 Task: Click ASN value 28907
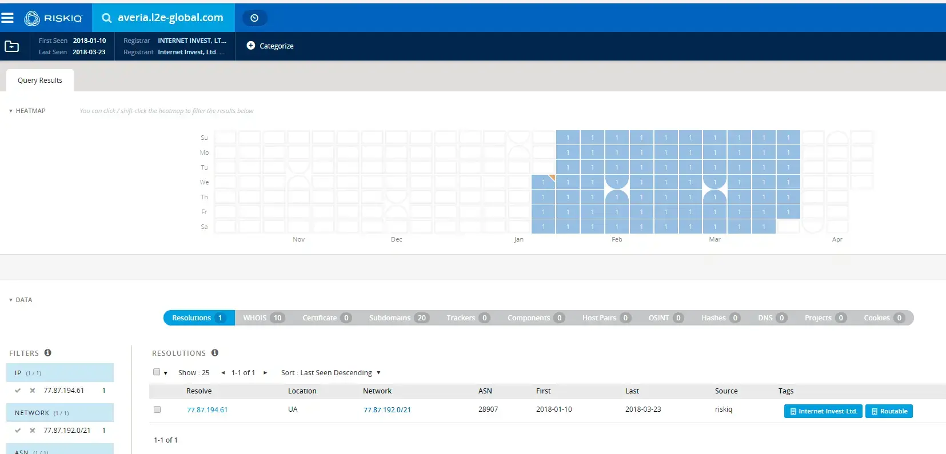[x=488, y=409]
